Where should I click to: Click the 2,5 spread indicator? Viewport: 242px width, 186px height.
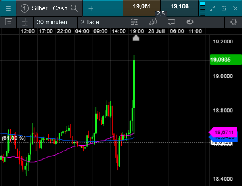pyautogui.click(x=161, y=14)
